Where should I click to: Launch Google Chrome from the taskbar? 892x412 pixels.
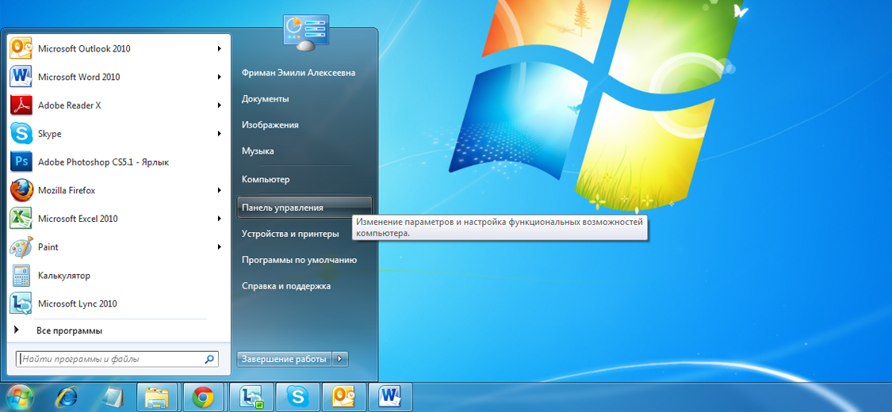click(x=203, y=397)
